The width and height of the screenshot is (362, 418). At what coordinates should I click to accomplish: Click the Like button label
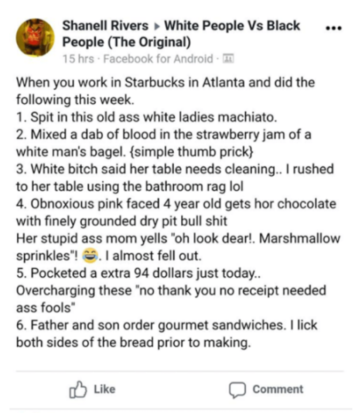coord(105,390)
